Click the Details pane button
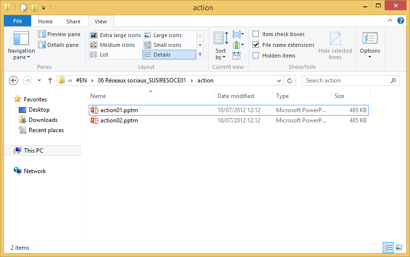This screenshot has height=257, width=410. (58, 45)
